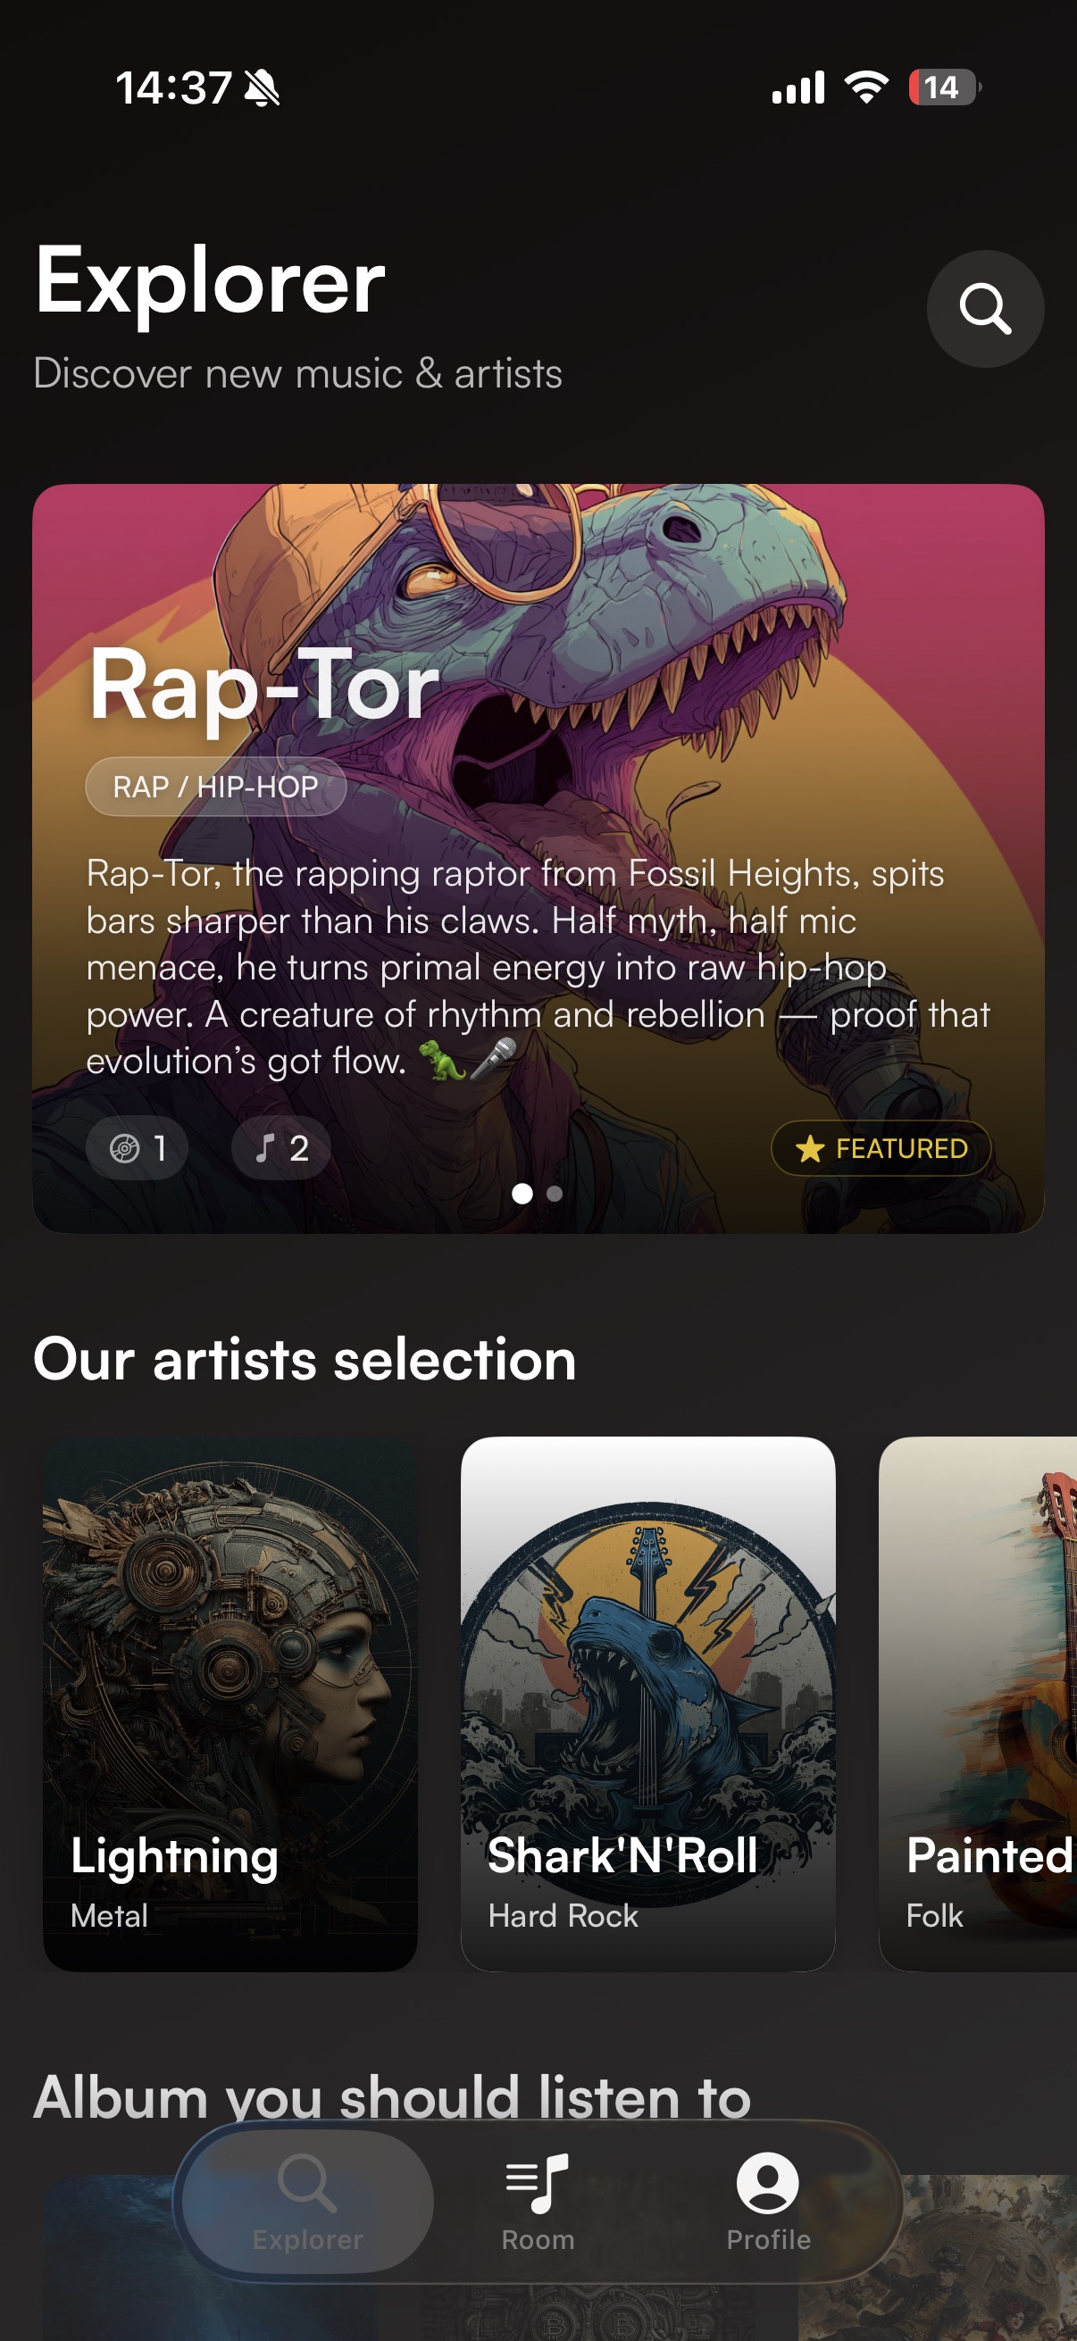Open the Room music note icon

coord(537,2183)
